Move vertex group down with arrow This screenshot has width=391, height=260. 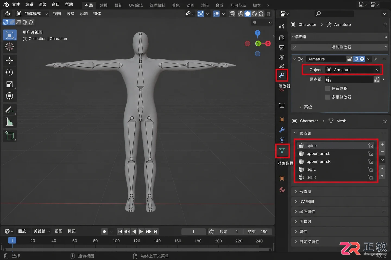click(x=382, y=176)
